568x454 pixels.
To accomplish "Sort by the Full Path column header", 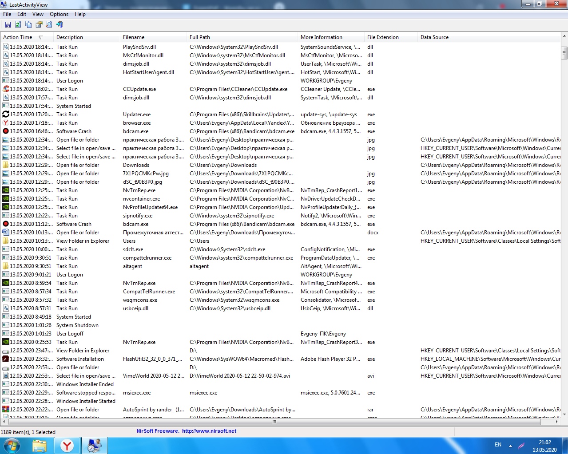I will pyautogui.click(x=242, y=37).
